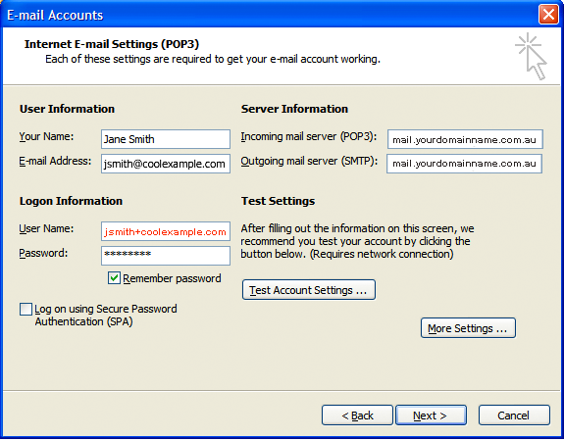
Task: Click the "Password:" label text
Action: tap(43, 253)
